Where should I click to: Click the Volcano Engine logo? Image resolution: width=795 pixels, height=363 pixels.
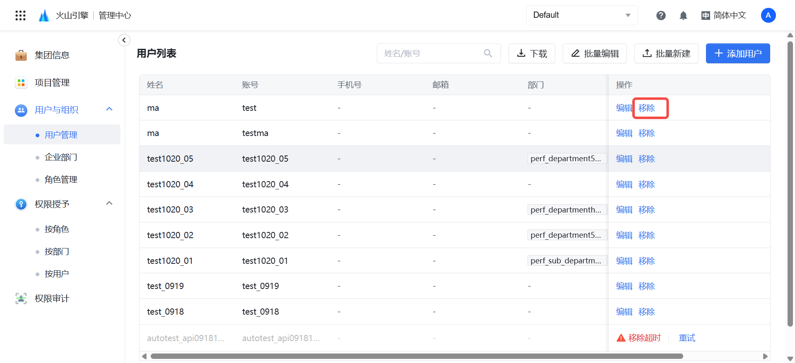[44, 16]
